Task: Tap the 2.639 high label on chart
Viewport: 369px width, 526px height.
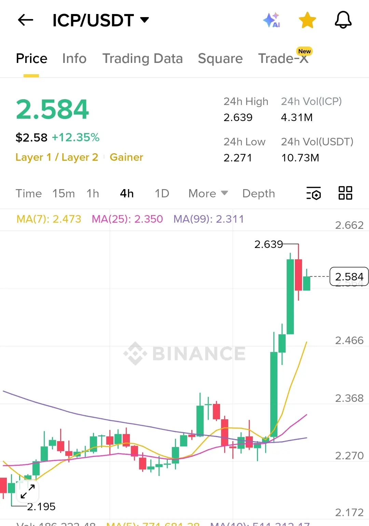Action: click(x=269, y=244)
